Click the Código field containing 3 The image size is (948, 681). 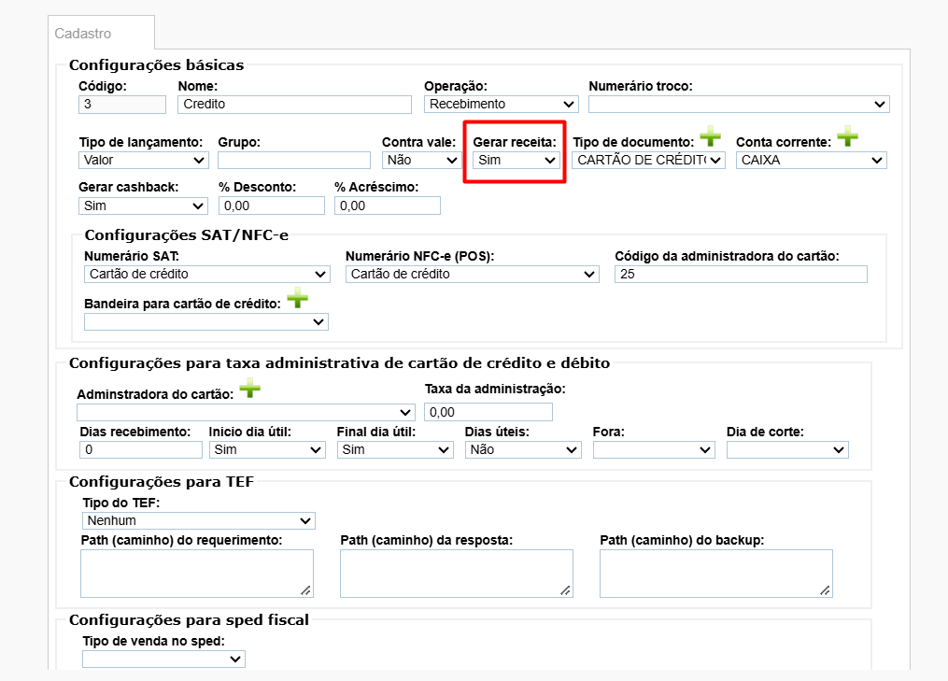[122, 104]
